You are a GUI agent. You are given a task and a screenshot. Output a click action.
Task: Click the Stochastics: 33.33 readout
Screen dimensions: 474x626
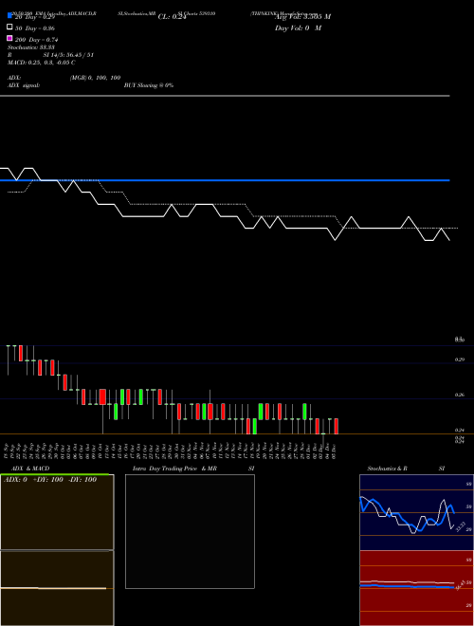tap(30, 47)
